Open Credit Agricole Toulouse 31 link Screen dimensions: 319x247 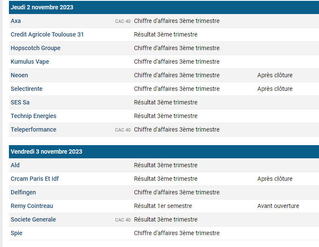(x=47, y=34)
